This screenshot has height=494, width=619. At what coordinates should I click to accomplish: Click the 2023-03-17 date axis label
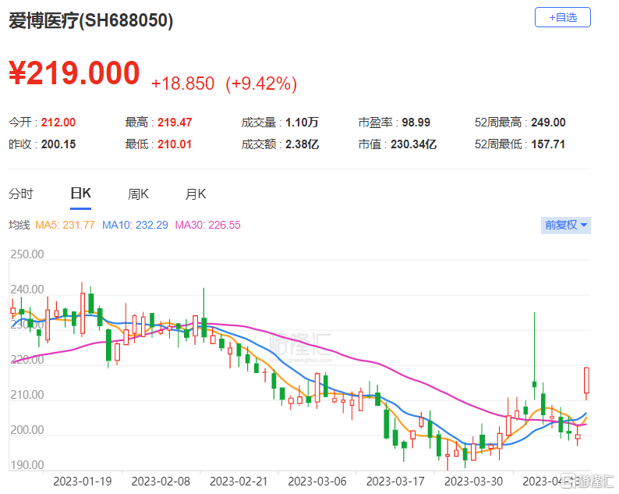tap(395, 482)
